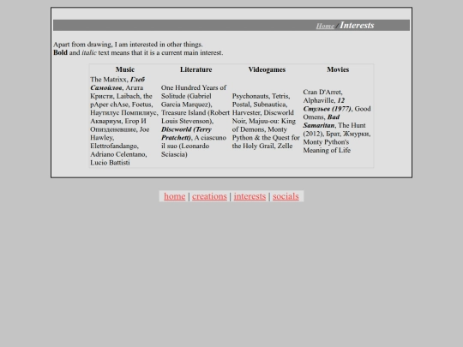463x347 pixels.
Task: Click the text 'Postal, Subnautica,'
Action: pos(260,105)
